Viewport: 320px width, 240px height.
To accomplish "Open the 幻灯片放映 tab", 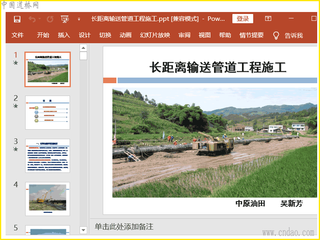I will (x=155, y=35).
